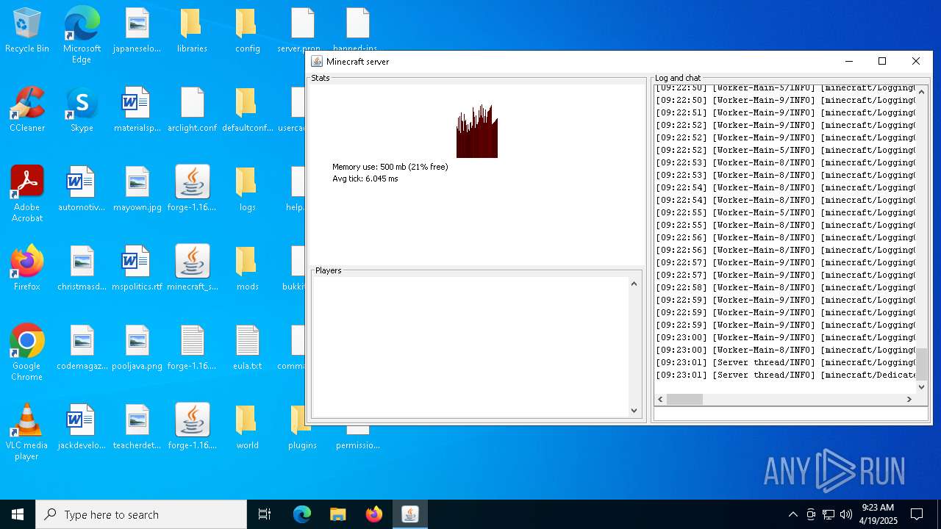Click the Java Minecraft server taskbar button
This screenshot has height=529, width=941.
(409, 514)
